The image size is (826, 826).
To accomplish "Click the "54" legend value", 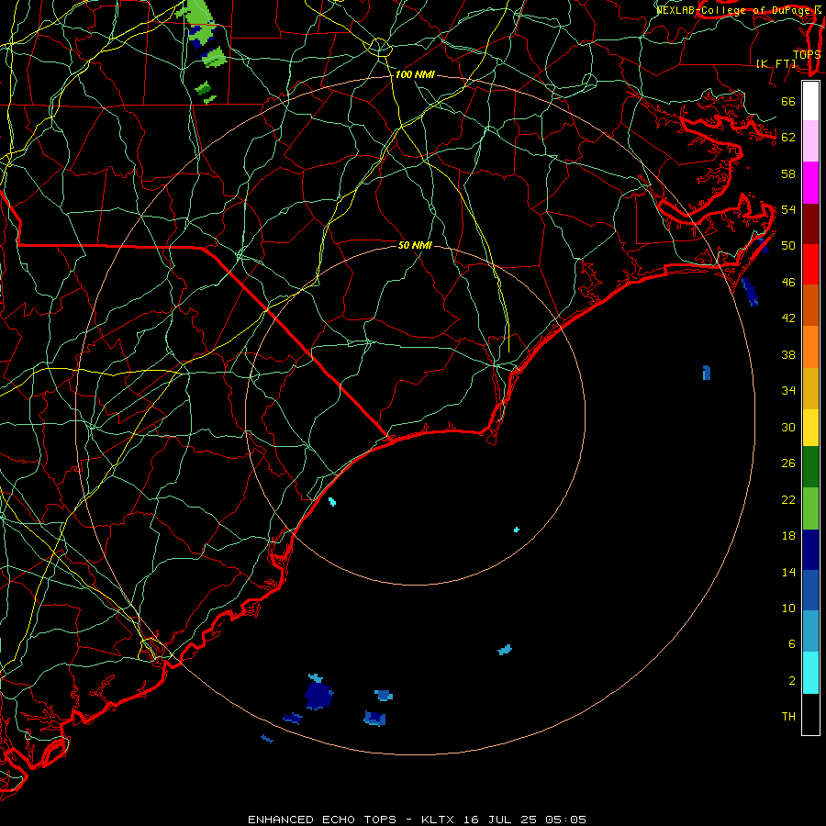I will [788, 209].
